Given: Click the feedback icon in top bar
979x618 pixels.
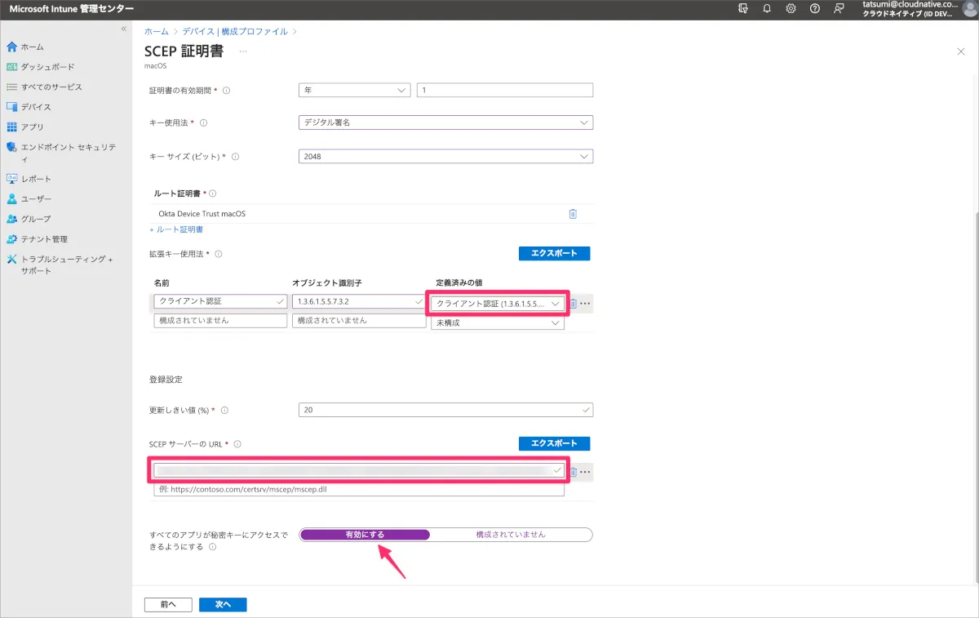Looking at the screenshot, I should click(x=839, y=8).
